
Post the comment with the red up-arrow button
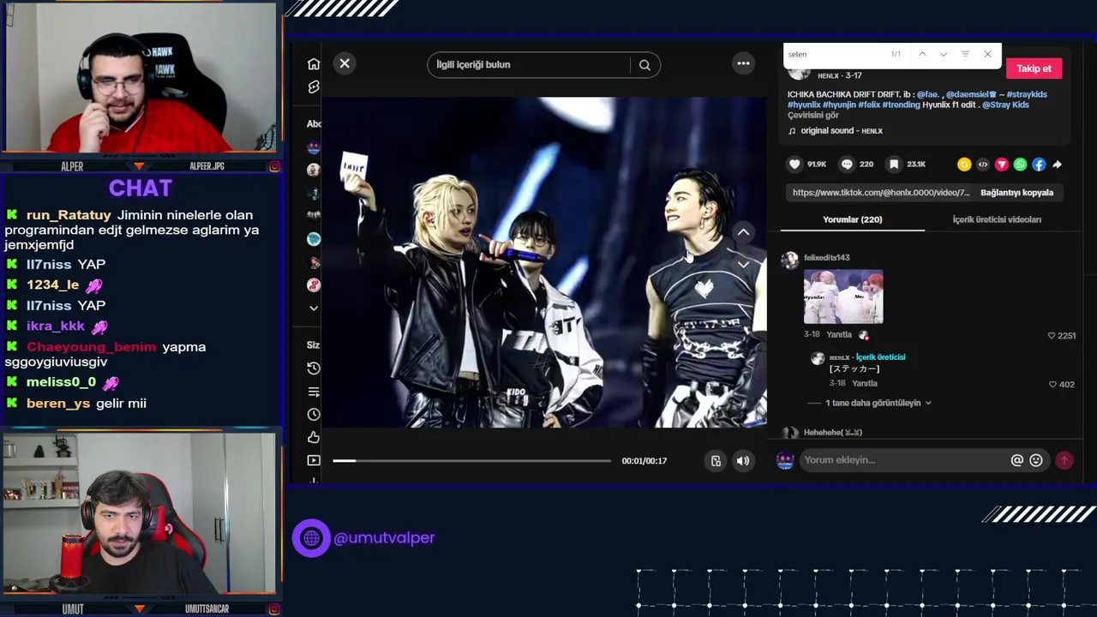(x=1064, y=460)
